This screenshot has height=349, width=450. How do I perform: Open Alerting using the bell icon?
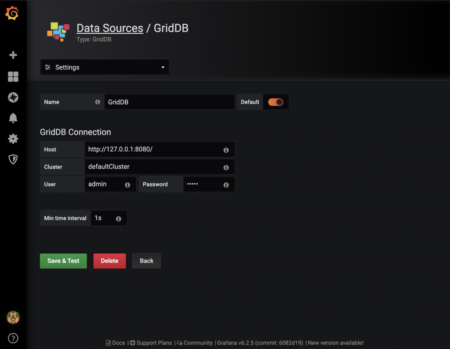click(13, 118)
